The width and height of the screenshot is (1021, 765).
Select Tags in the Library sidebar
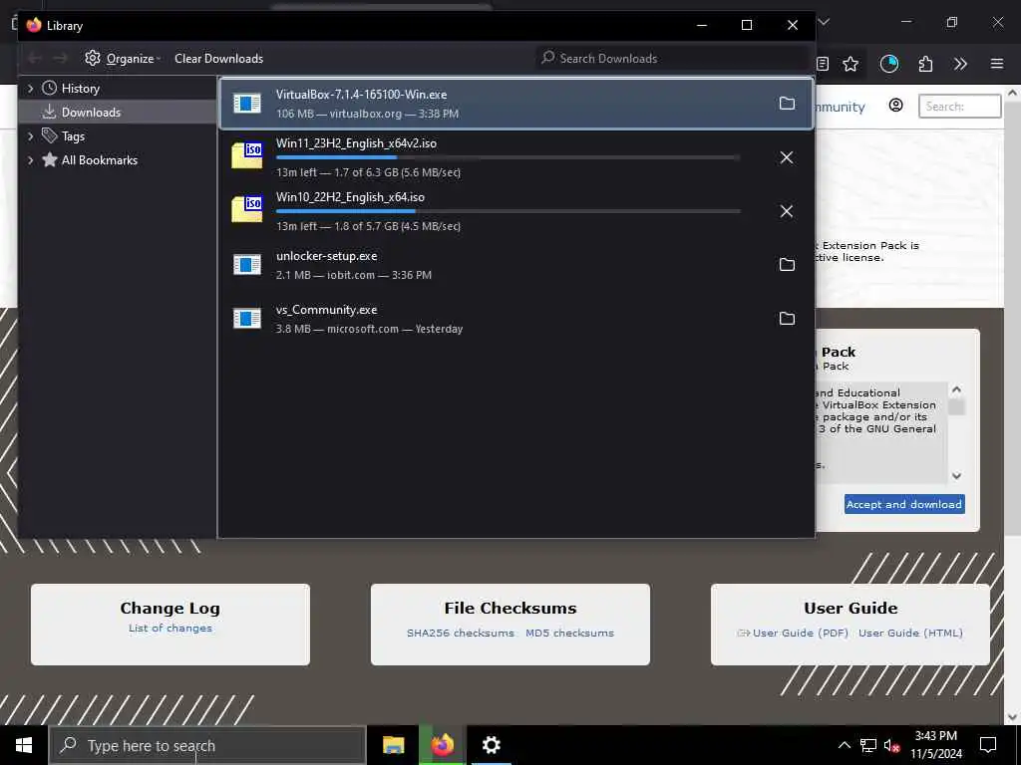coord(73,136)
